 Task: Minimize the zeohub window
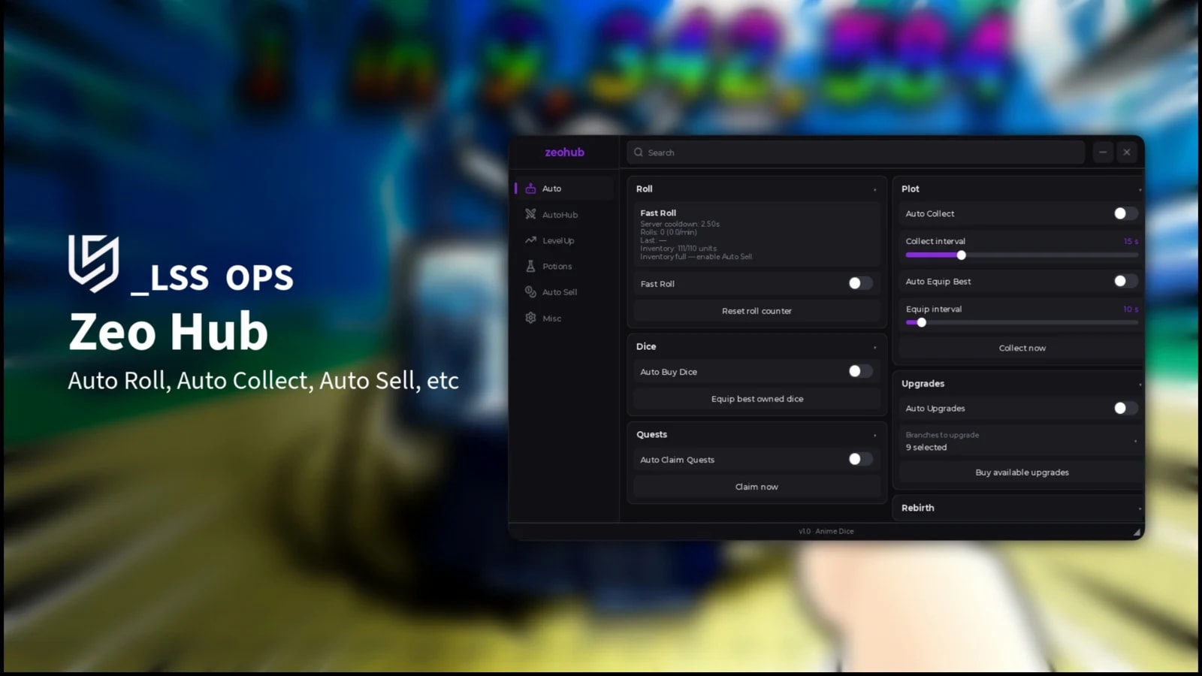pyautogui.click(x=1103, y=152)
